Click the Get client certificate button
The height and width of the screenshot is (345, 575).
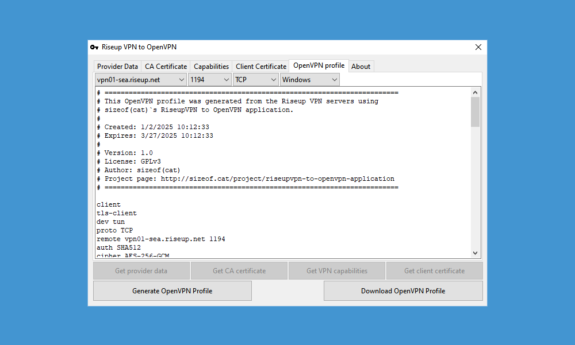pyautogui.click(x=434, y=271)
